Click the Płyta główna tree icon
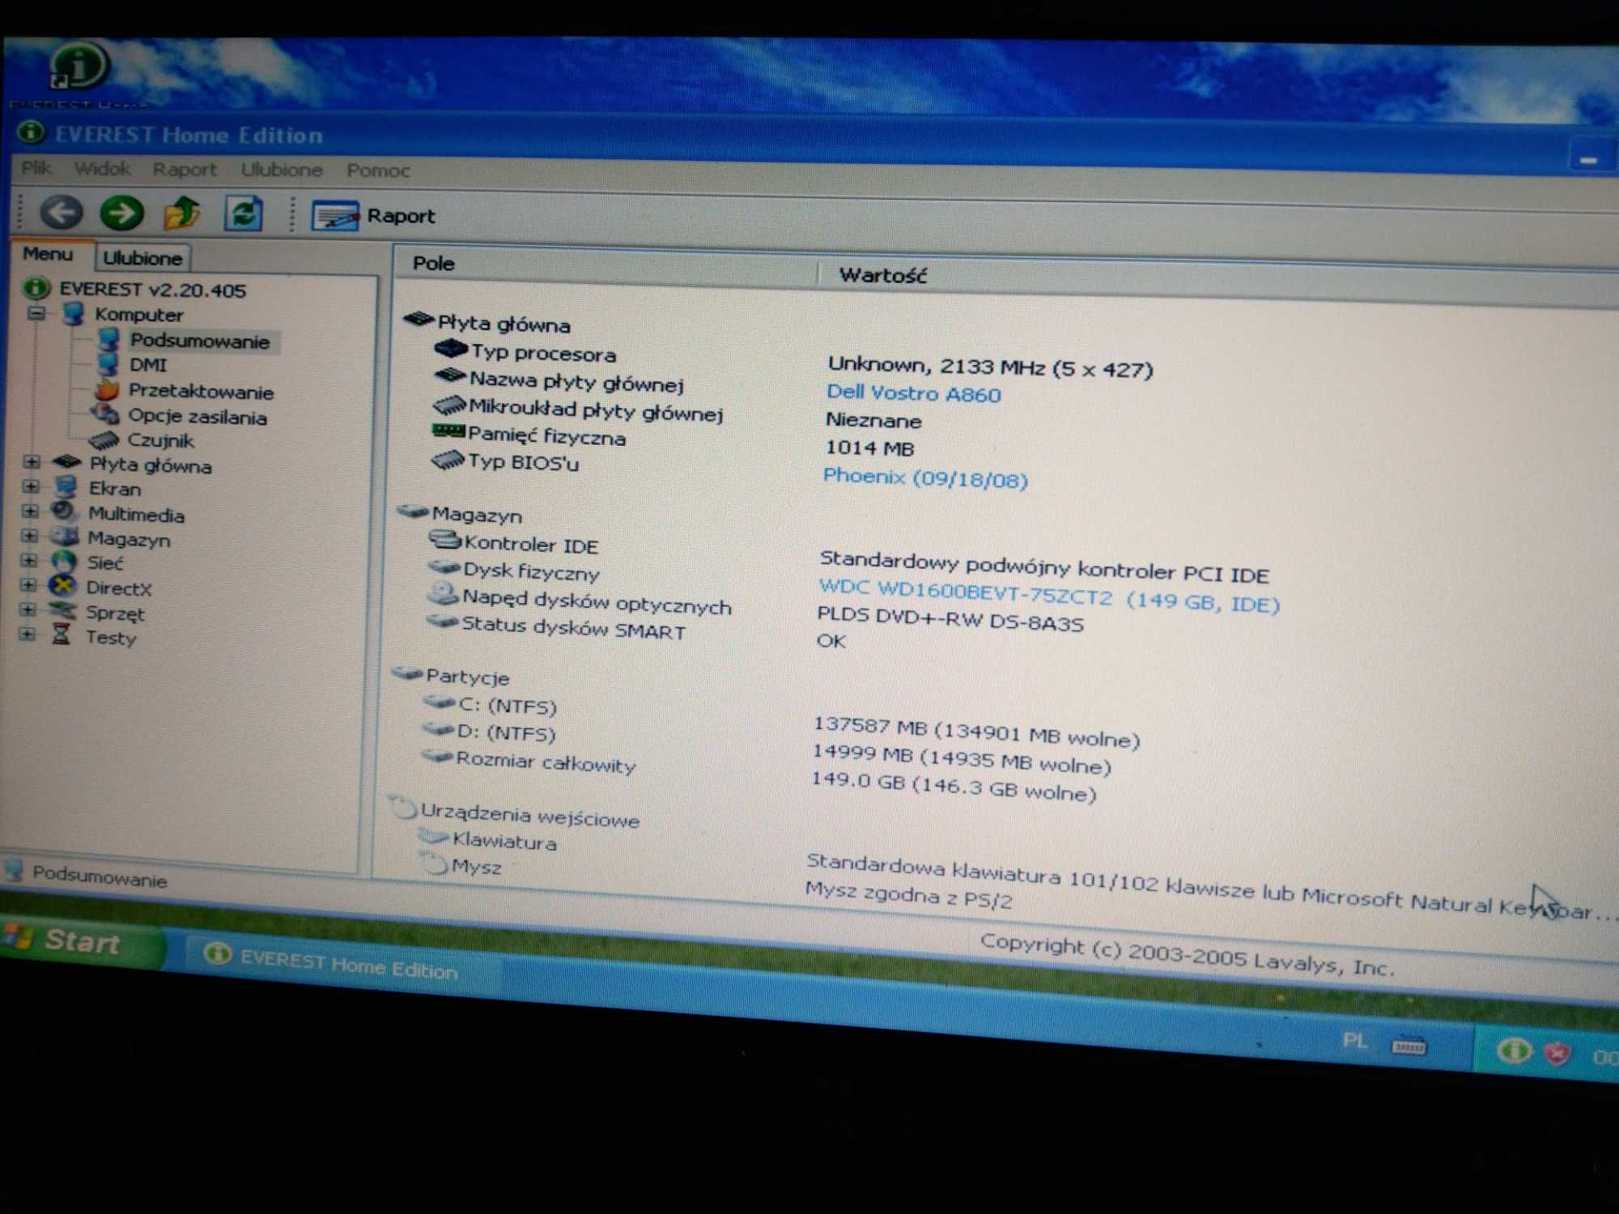This screenshot has height=1214, width=1619. pos(66,463)
